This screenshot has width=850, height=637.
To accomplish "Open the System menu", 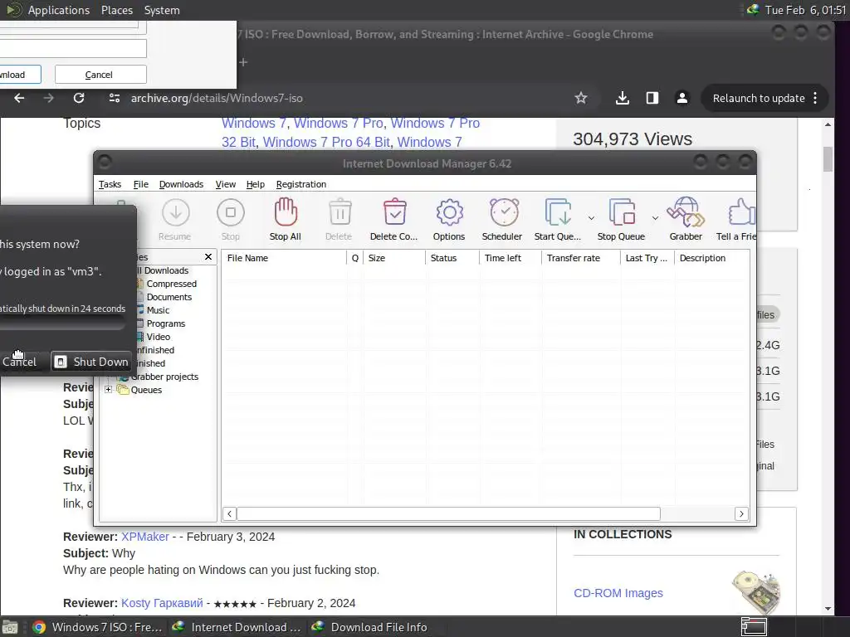I will click(162, 10).
